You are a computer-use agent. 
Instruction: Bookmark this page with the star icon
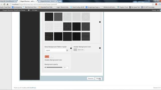coord(153,4)
